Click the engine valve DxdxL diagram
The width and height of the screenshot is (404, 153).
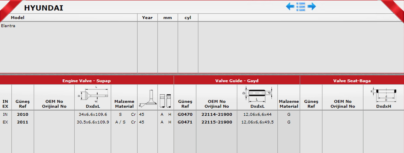(92, 93)
